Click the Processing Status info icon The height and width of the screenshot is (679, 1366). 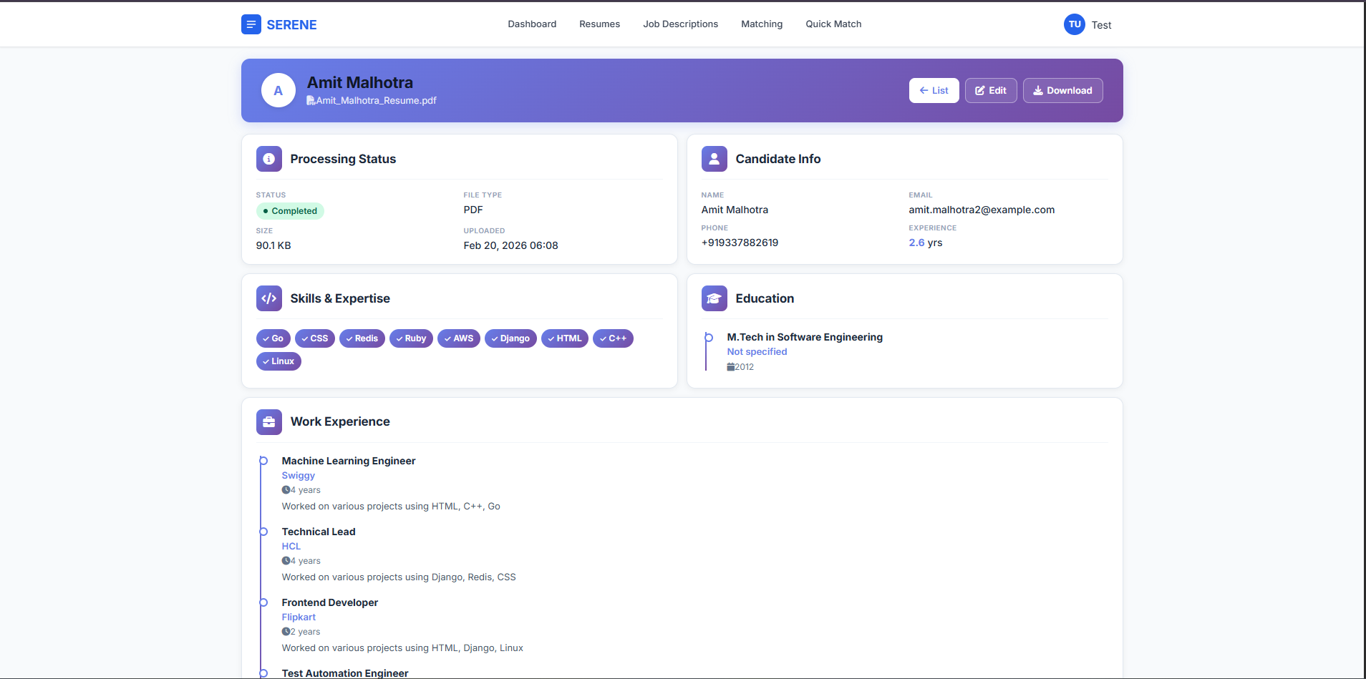click(x=268, y=159)
